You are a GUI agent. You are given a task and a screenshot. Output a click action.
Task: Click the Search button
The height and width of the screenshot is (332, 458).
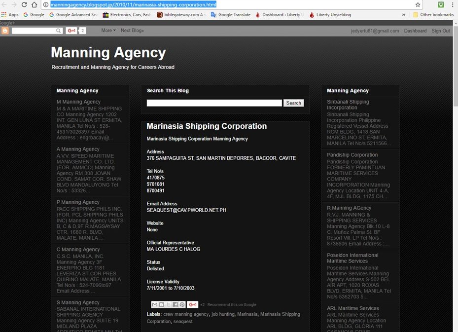pyautogui.click(x=293, y=103)
